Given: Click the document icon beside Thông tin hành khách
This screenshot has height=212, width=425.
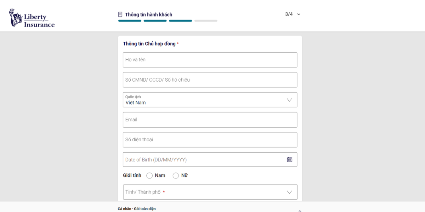Looking at the screenshot, I should point(120,14).
